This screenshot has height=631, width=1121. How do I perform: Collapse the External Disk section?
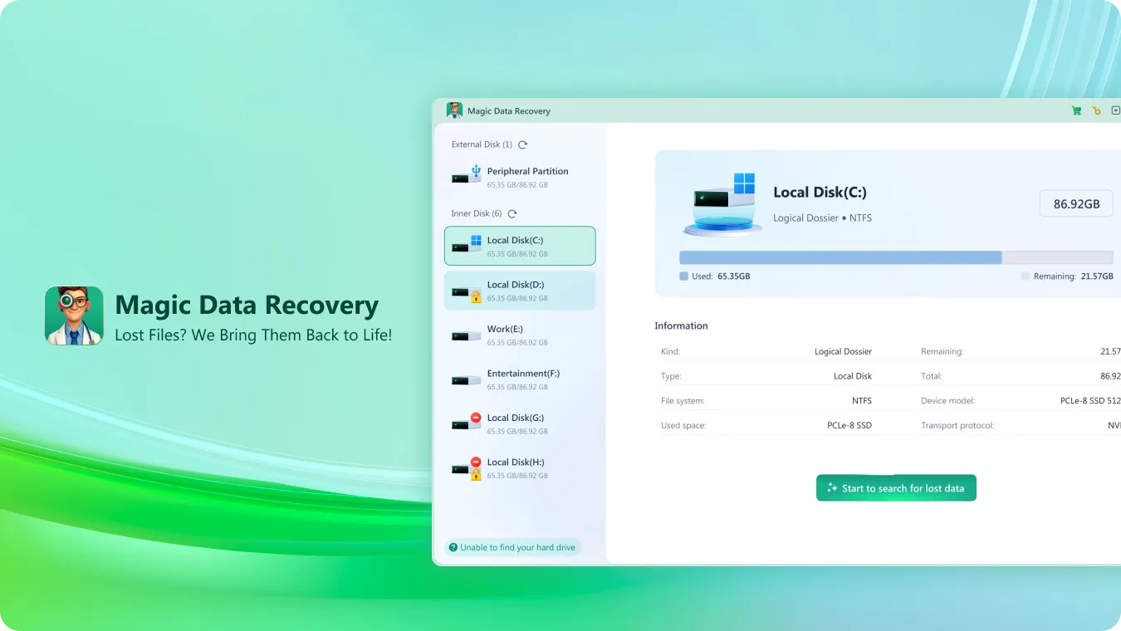tap(482, 144)
